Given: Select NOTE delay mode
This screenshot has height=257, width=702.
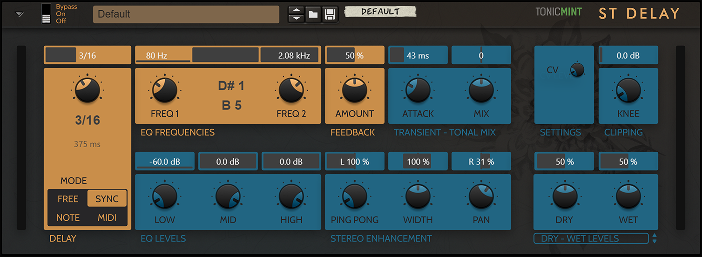Looking at the screenshot, I should (68, 217).
